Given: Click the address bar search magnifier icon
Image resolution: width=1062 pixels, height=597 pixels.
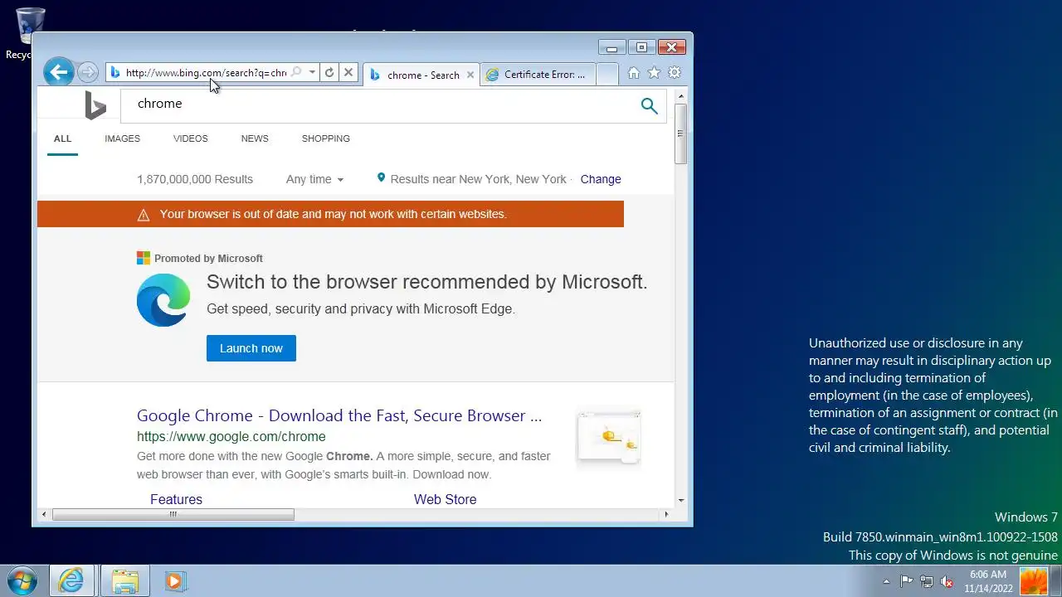Looking at the screenshot, I should click(296, 72).
